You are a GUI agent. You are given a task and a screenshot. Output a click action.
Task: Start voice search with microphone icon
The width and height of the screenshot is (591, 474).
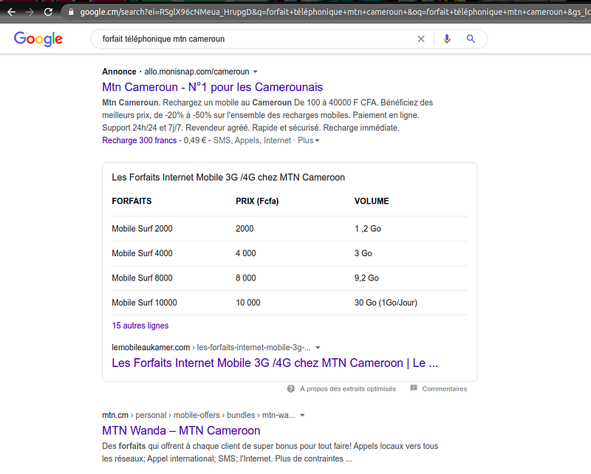(447, 39)
